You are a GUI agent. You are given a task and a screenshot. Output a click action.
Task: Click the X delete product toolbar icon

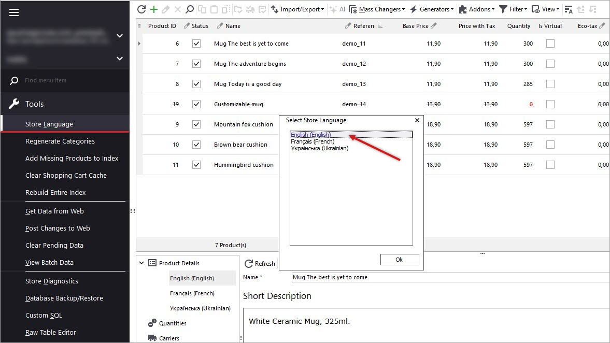pos(178,9)
